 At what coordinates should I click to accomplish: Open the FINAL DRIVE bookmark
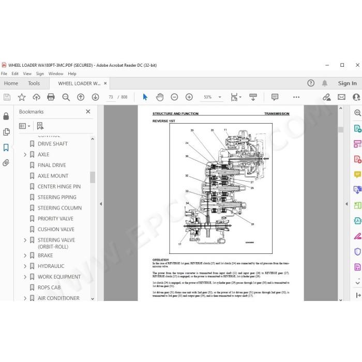tap(52, 165)
